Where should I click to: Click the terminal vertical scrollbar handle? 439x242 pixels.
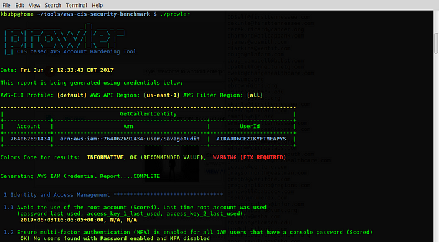pyautogui.click(x=436, y=43)
